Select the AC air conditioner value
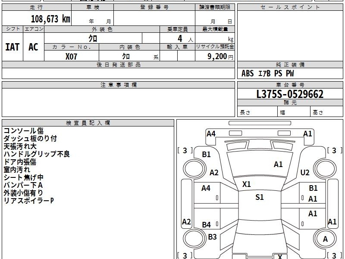Screen dimensions: 345x259 [x=34, y=47]
